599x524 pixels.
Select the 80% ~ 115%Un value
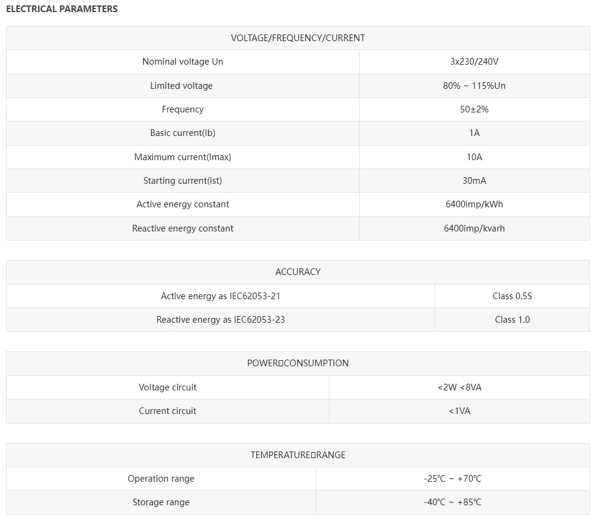point(474,86)
